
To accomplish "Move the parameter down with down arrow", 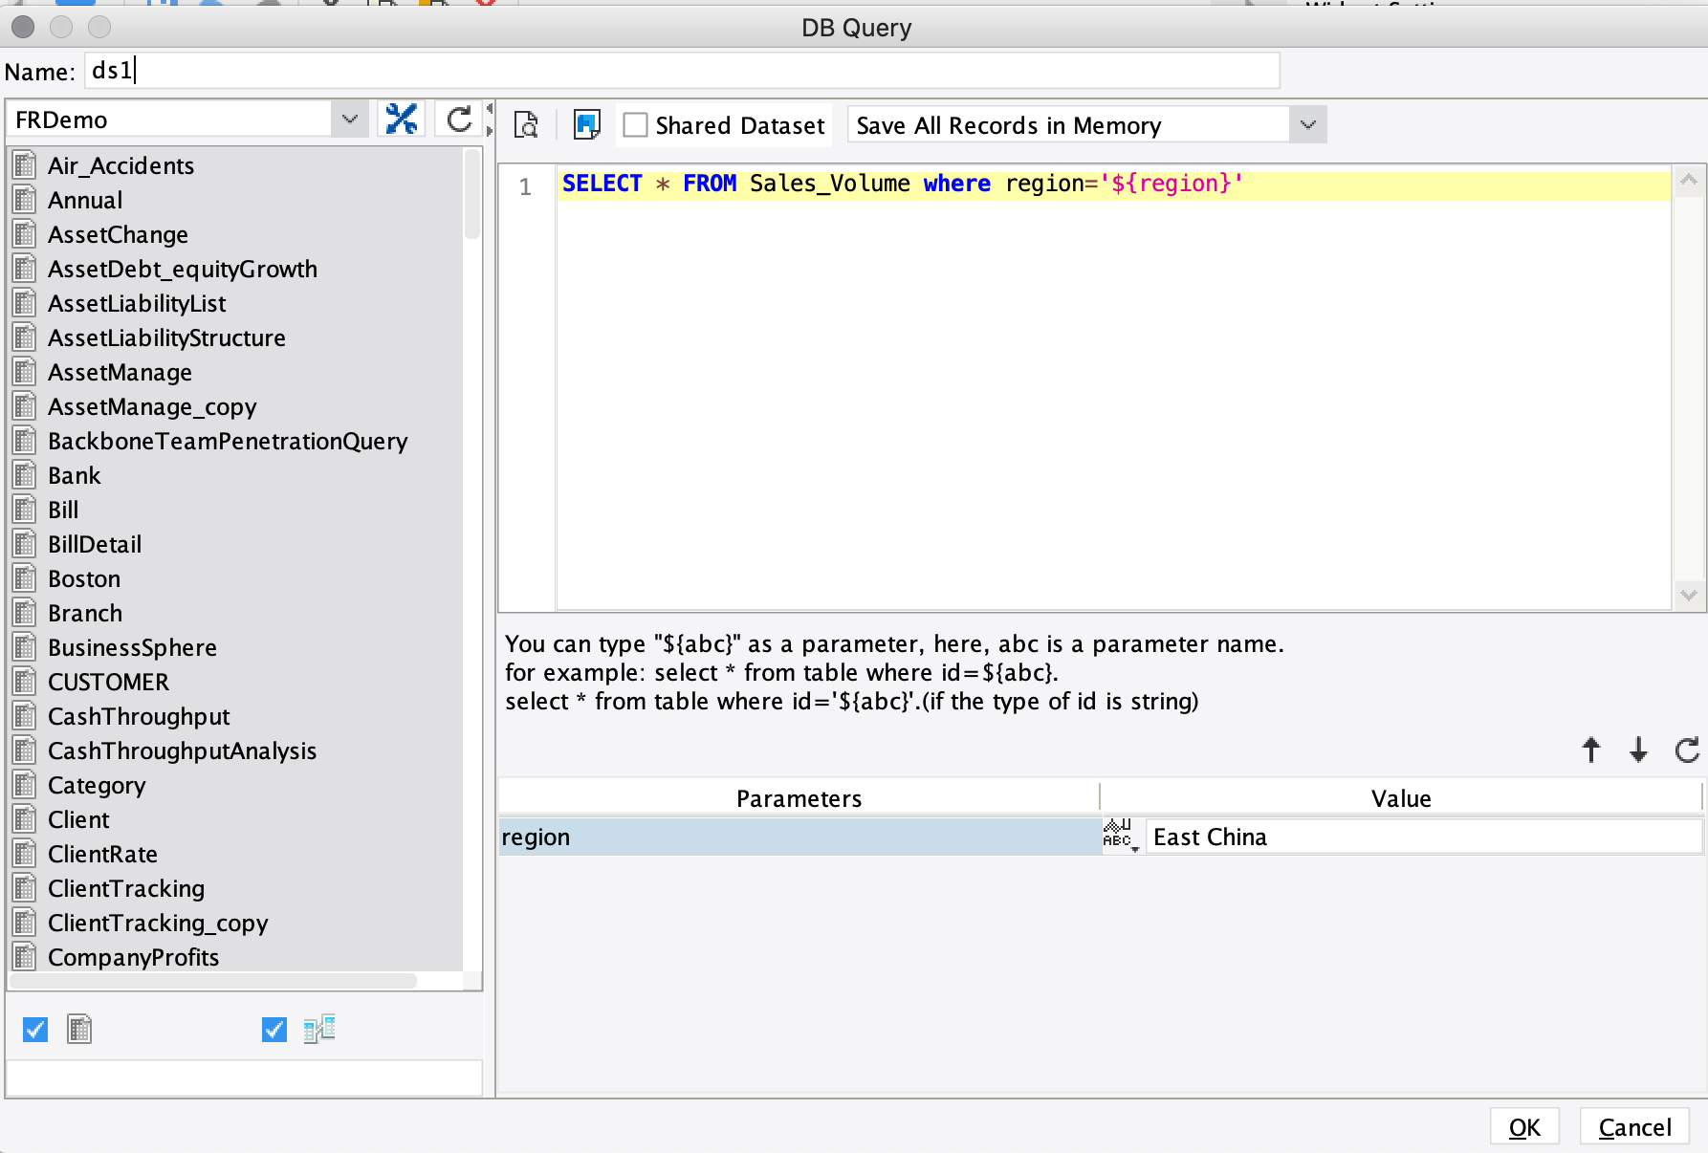I will pyautogui.click(x=1638, y=750).
